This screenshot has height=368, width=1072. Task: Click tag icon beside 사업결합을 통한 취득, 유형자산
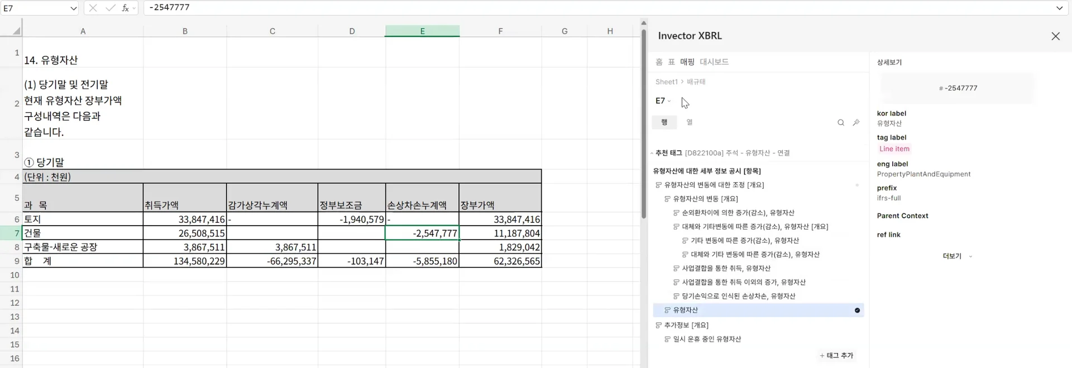point(677,269)
